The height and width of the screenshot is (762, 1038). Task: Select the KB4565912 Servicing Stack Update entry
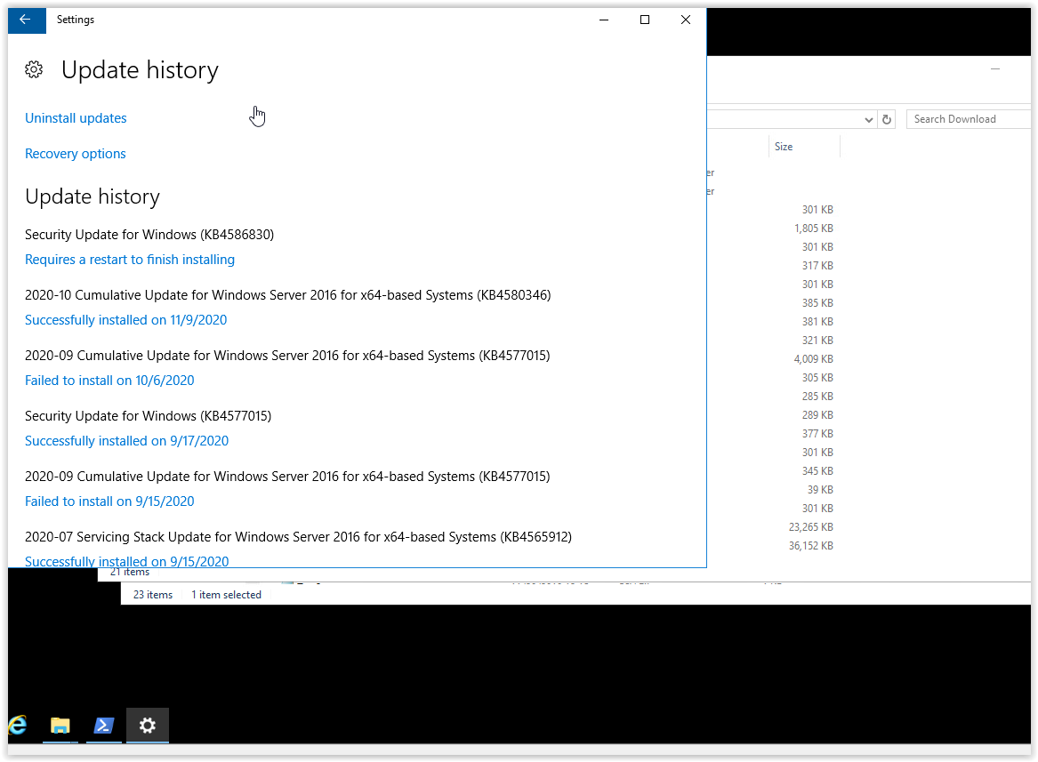(x=299, y=537)
